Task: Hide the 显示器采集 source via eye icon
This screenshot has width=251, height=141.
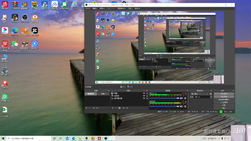Action: coord(144,98)
